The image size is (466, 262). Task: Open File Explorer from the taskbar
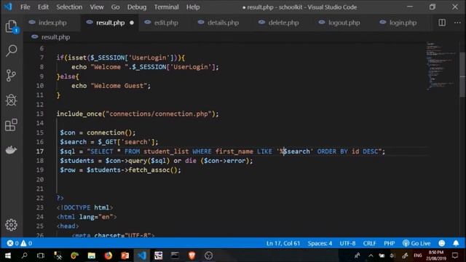click(x=92, y=255)
